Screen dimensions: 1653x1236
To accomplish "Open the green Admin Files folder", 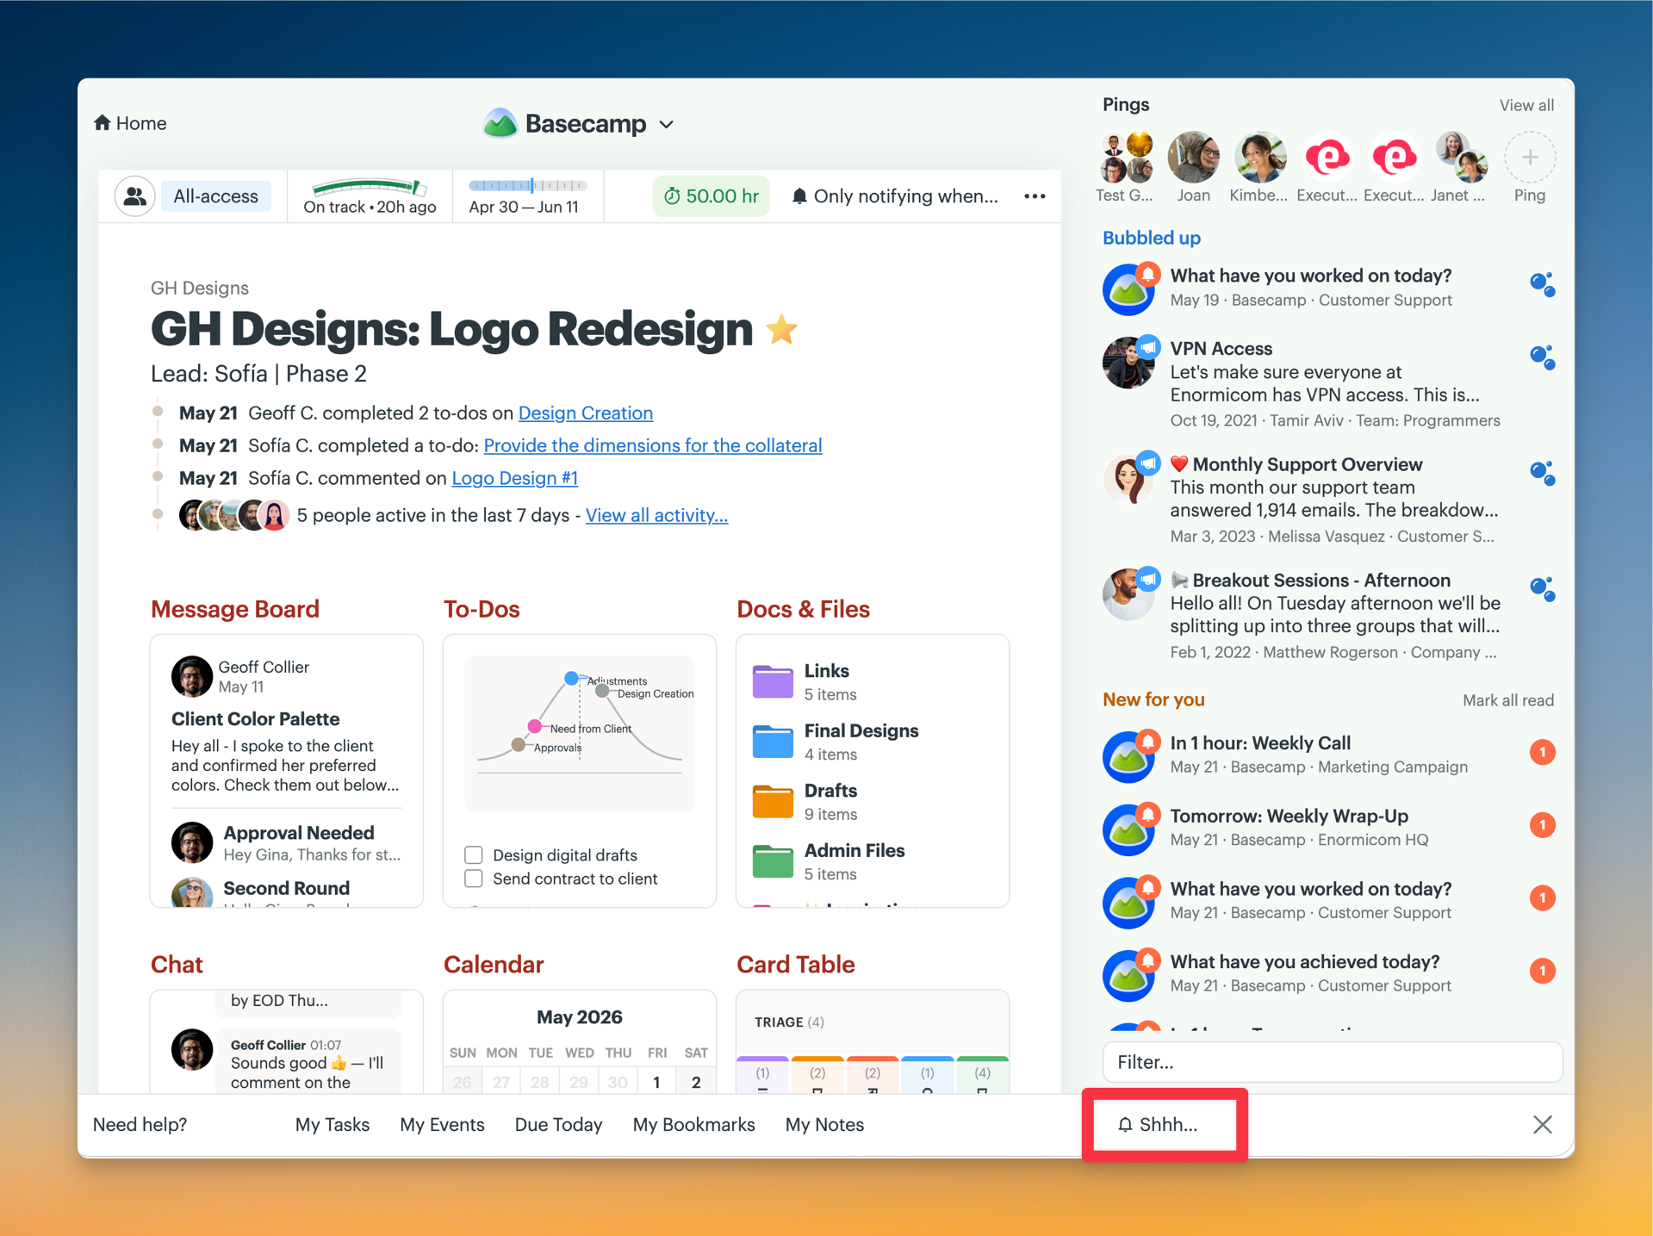I will click(772, 860).
